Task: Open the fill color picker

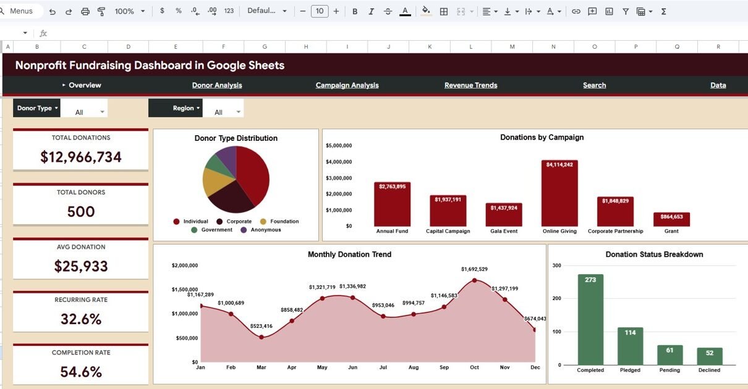Action: 425,12
